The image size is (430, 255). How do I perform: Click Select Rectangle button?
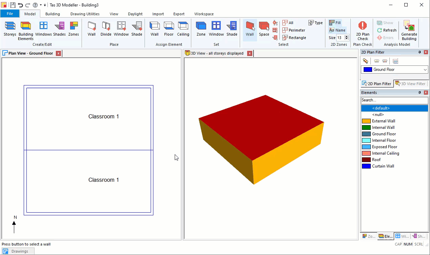(x=294, y=38)
